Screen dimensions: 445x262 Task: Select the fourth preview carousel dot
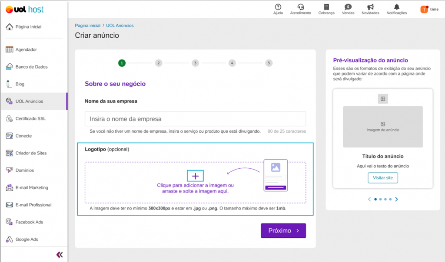391,200
